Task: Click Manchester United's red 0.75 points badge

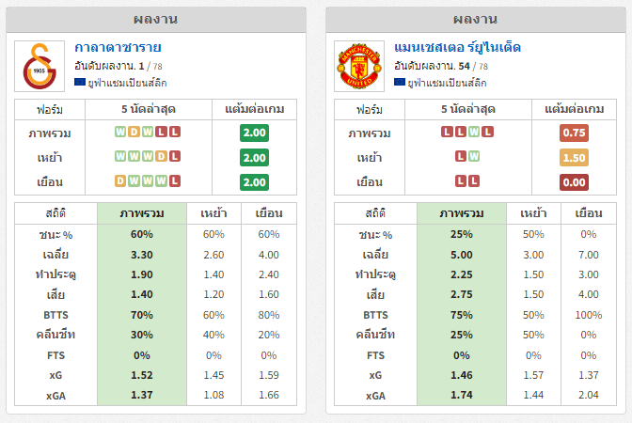Action: tap(574, 133)
